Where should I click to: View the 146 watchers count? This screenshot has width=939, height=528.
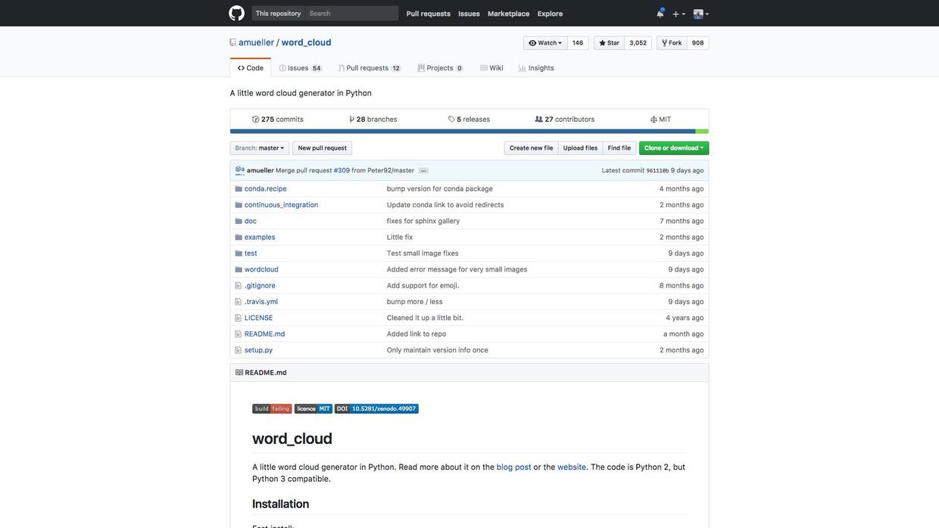578,43
